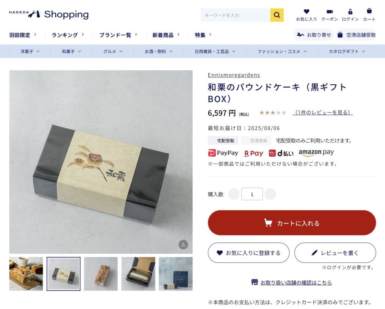Viewport: 385px width, 309px height.
Task: Open the 新着商品 menu item
Action: (166, 35)
